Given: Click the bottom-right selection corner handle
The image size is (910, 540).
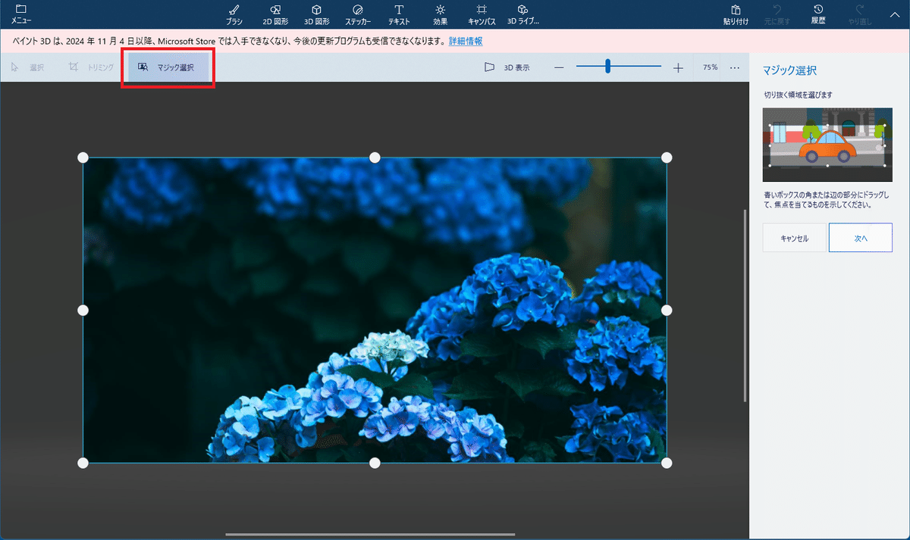Looking at the screenshot, I should pyautogui.click(x=667, y=463).
